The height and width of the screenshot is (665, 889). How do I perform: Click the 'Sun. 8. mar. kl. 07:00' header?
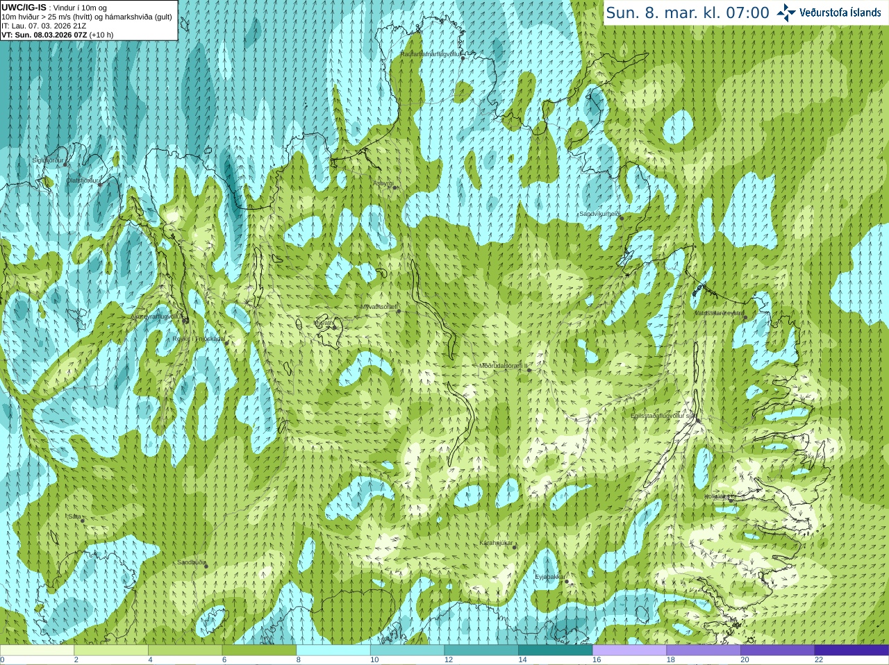pyautogui.click(x=688, y=12)
